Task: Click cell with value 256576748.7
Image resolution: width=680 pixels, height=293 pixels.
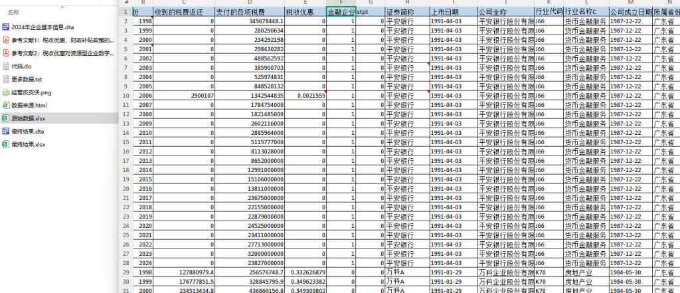Action: click(250, 272)
